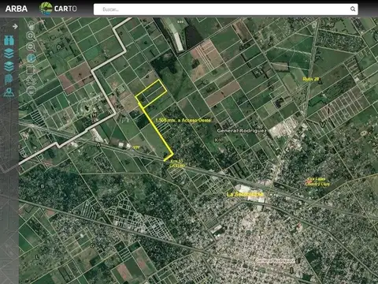Click the magnifier search button
This screenshot has width=378, height=284.
pyautogui.click(x=353, y=9)
